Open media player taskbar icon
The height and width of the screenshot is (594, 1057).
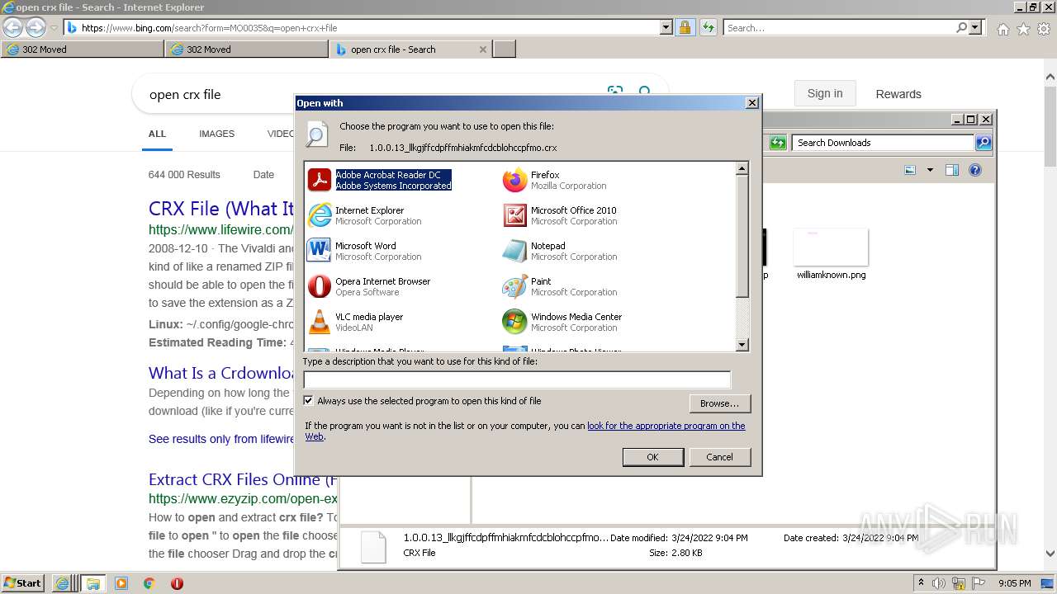tap(121, 583)
